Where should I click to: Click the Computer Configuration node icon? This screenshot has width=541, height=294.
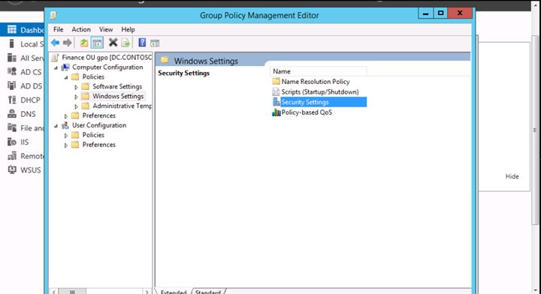pos(65,67)
